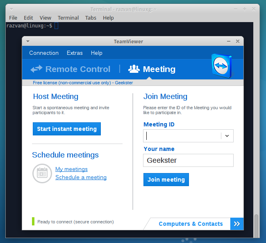
Task: Click the Meeting people icon
Action: [x=134, y=69]
